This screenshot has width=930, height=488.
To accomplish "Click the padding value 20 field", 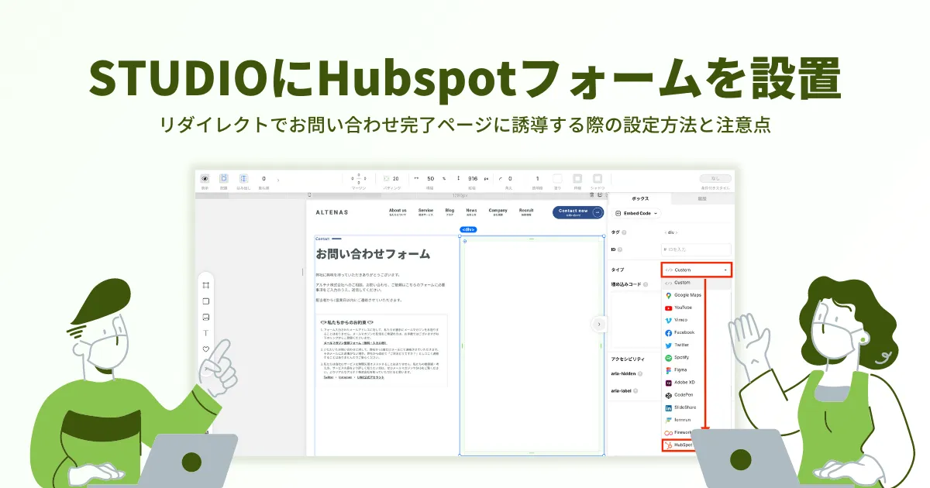I will pyautogui.click(x=395, y=178).
